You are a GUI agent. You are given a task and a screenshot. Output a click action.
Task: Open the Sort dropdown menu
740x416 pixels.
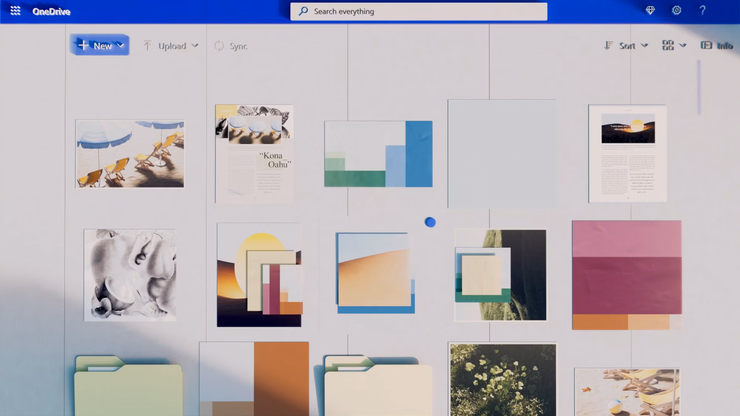[627, 46]
